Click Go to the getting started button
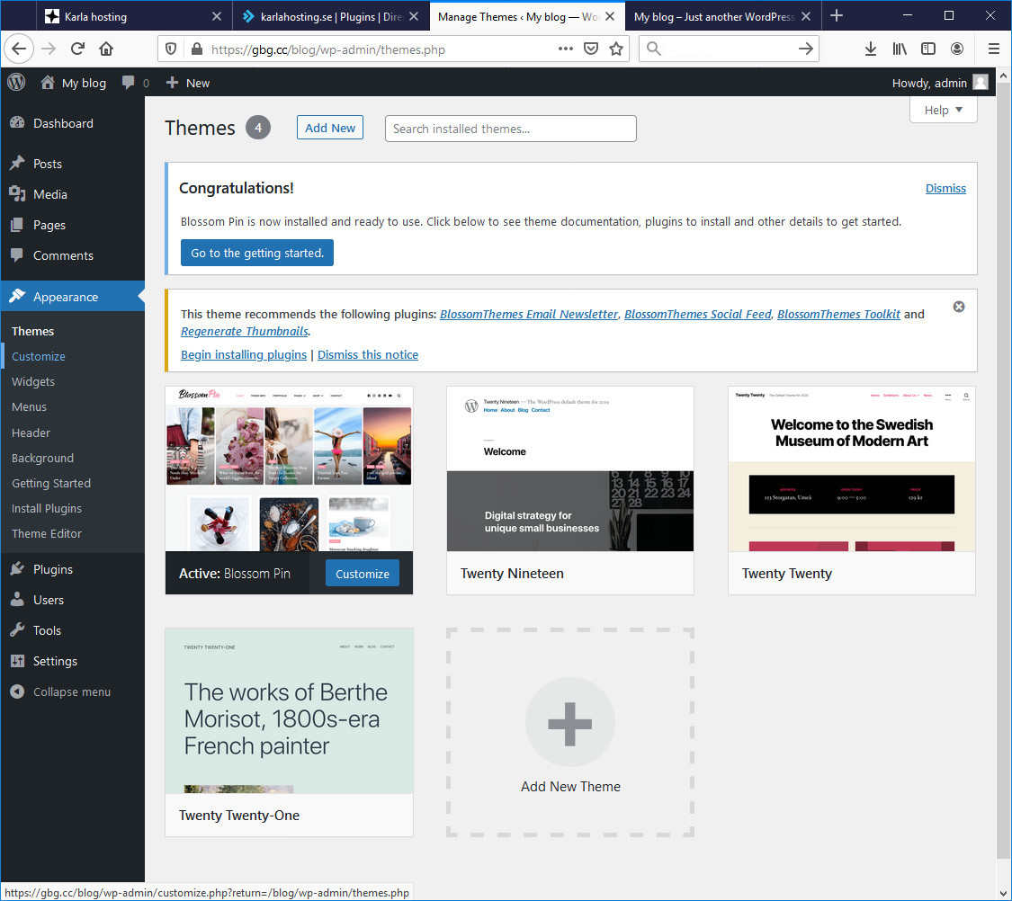This screenshot has height=901, width=1012. coord(257,253)
